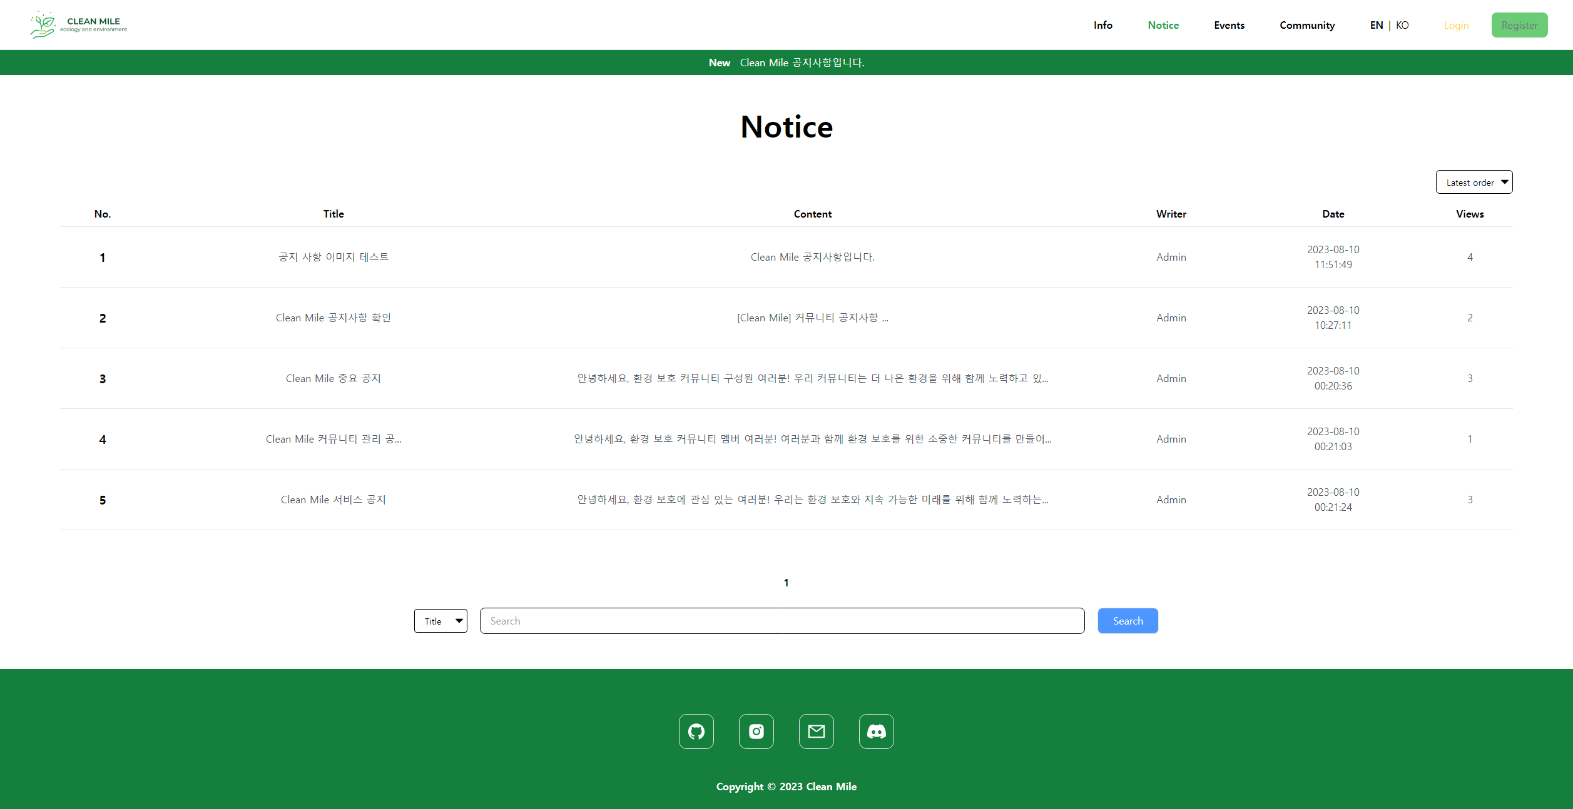Click content starting '안녕하세요, 환경 보호 커뮤니티 멤버'
This screenshot has width=1573, height=809.
[x=813, y=439]
